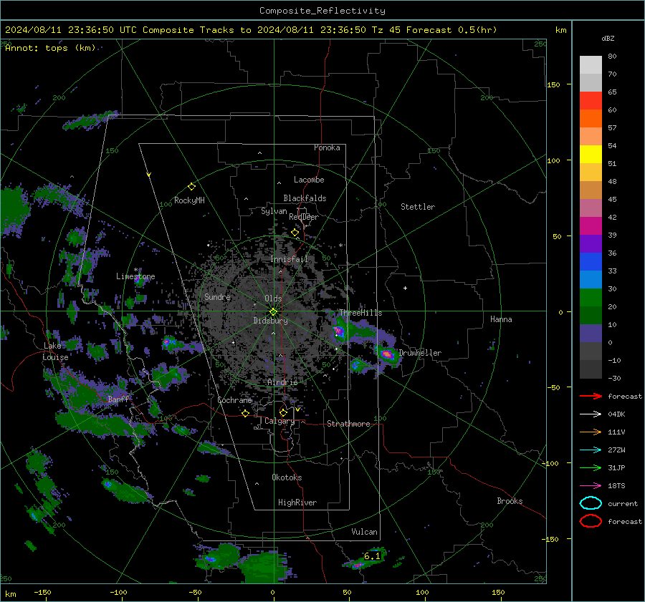
Task: Select the indigo 0–10 dBZ color swatch
Action: click(x=591, y=334)
